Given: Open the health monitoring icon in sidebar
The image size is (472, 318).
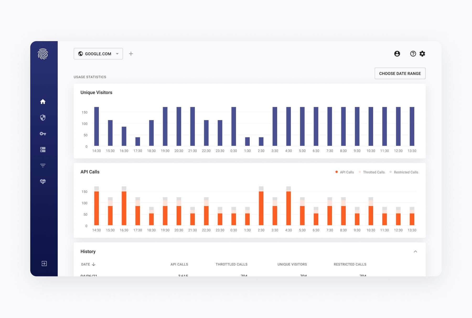Looking at the screenshot, I should point(43,181).
